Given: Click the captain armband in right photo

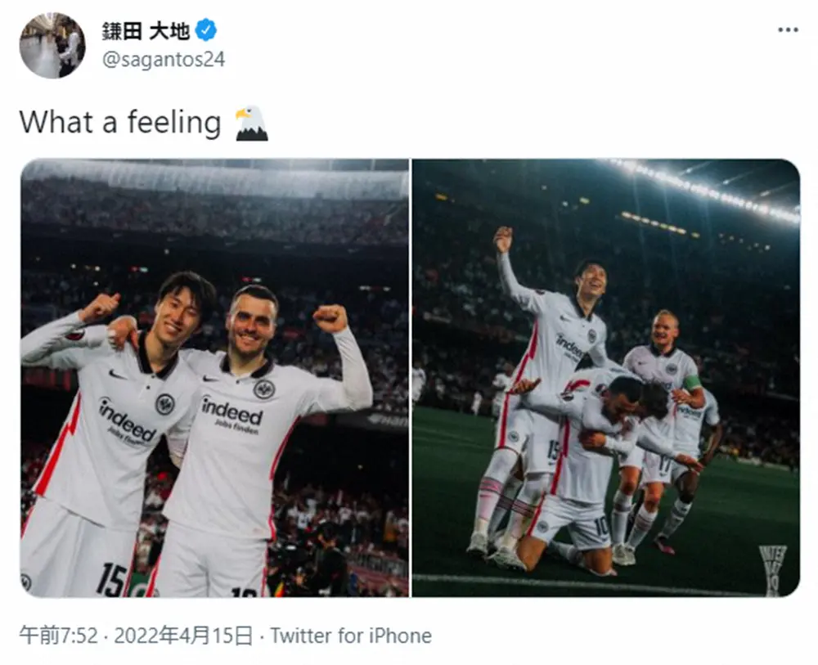Looking at the screenshot, I should 692,382.
